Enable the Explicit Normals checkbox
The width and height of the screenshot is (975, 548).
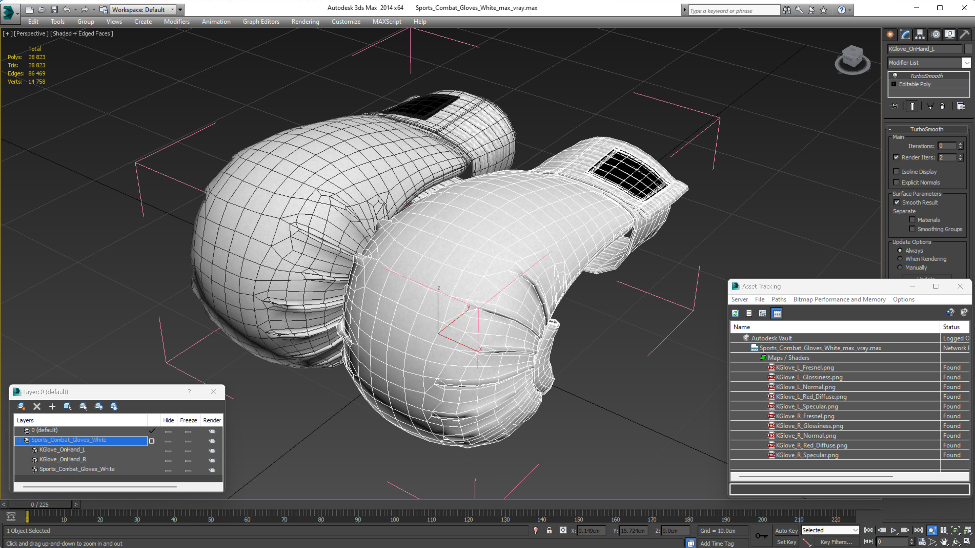(896, 182)
